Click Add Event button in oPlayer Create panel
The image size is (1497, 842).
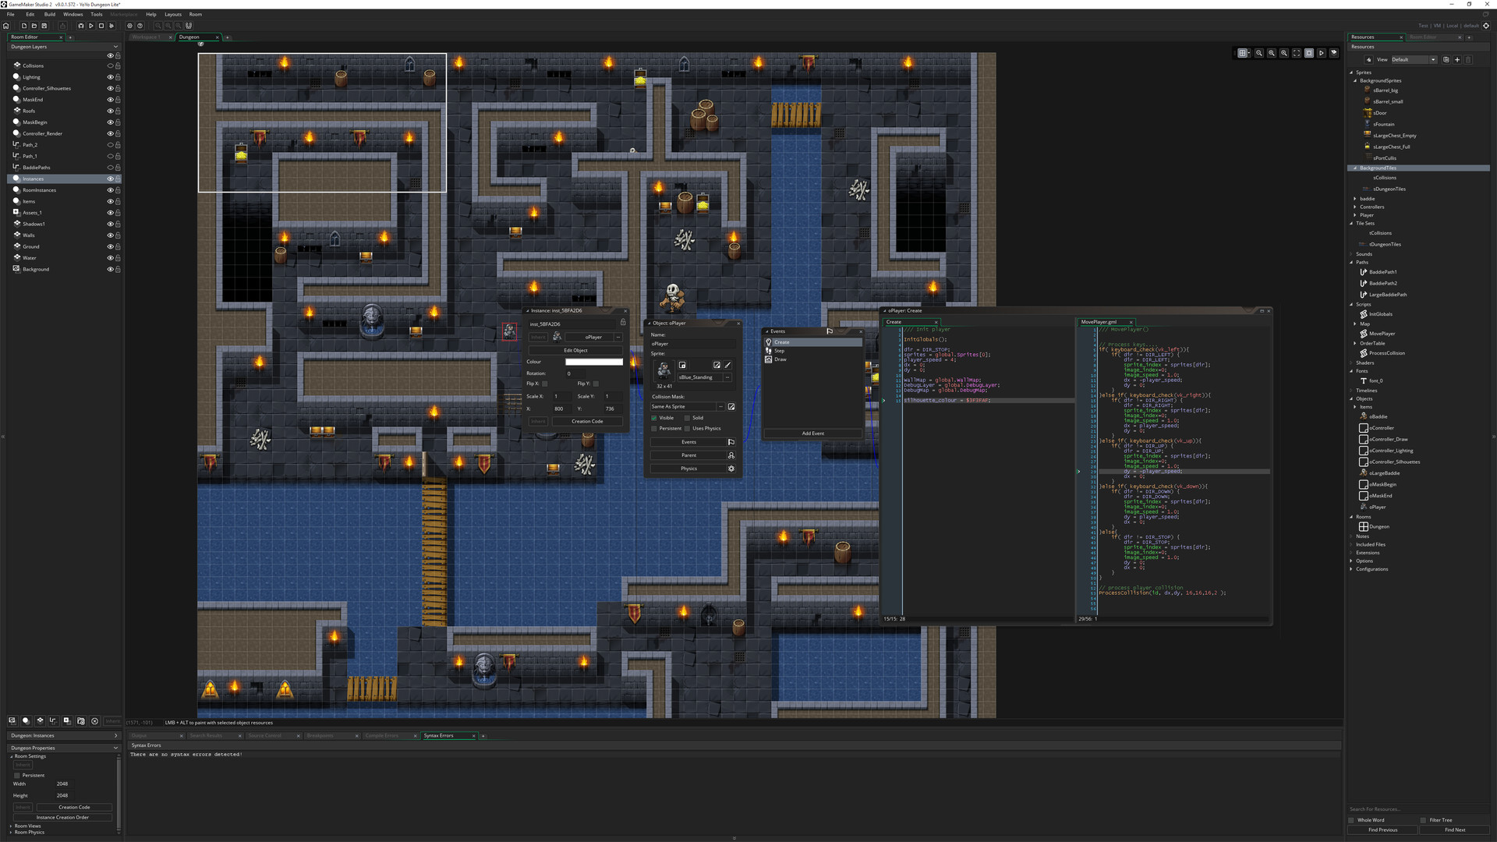[x=813, y=433]
